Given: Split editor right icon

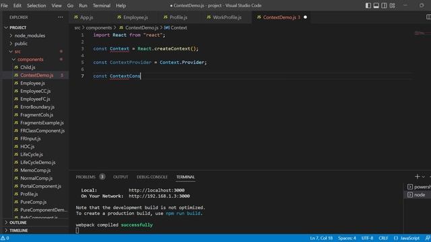Looking at the screenshot, I should [428, 17].
